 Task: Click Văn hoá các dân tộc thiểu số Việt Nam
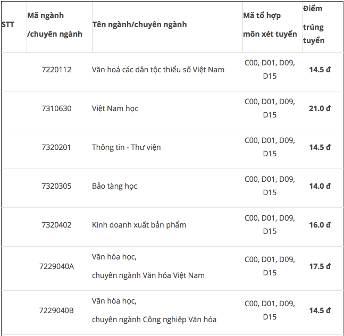coord(158,70)
